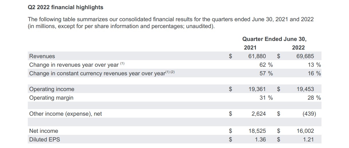
Task: Select the 2022 column header
Action: (x=298, y=48)
